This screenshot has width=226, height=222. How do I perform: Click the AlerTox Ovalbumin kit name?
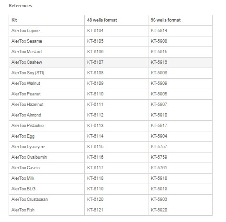click(29, 157)
